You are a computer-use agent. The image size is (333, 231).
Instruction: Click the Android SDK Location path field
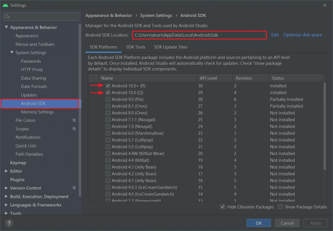[x=199, y=35]
